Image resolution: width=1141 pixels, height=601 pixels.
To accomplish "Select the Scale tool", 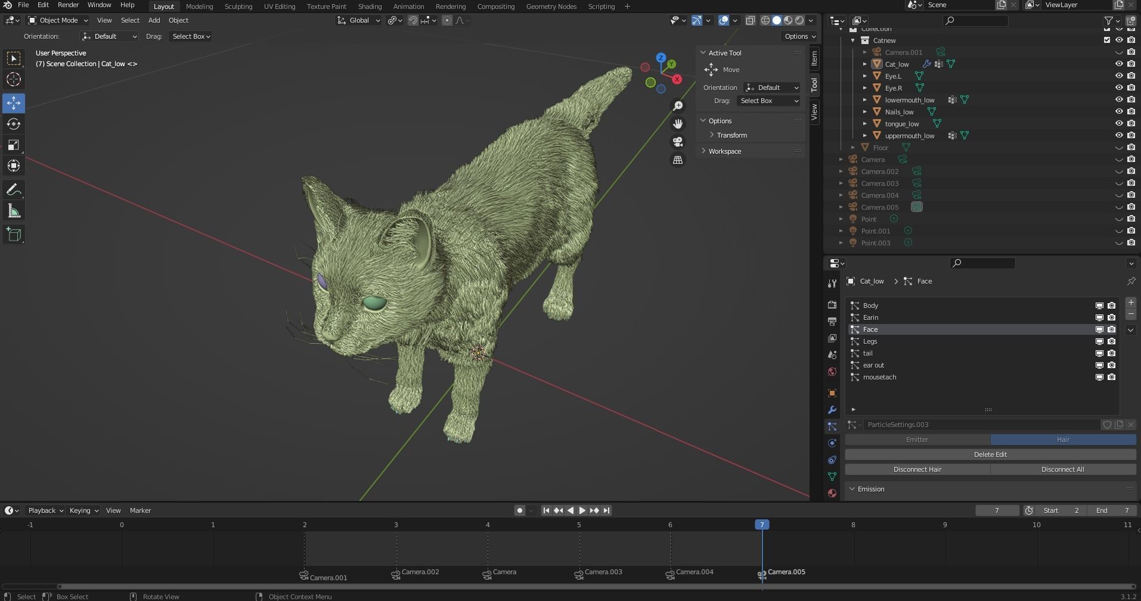I will [14, 145].
